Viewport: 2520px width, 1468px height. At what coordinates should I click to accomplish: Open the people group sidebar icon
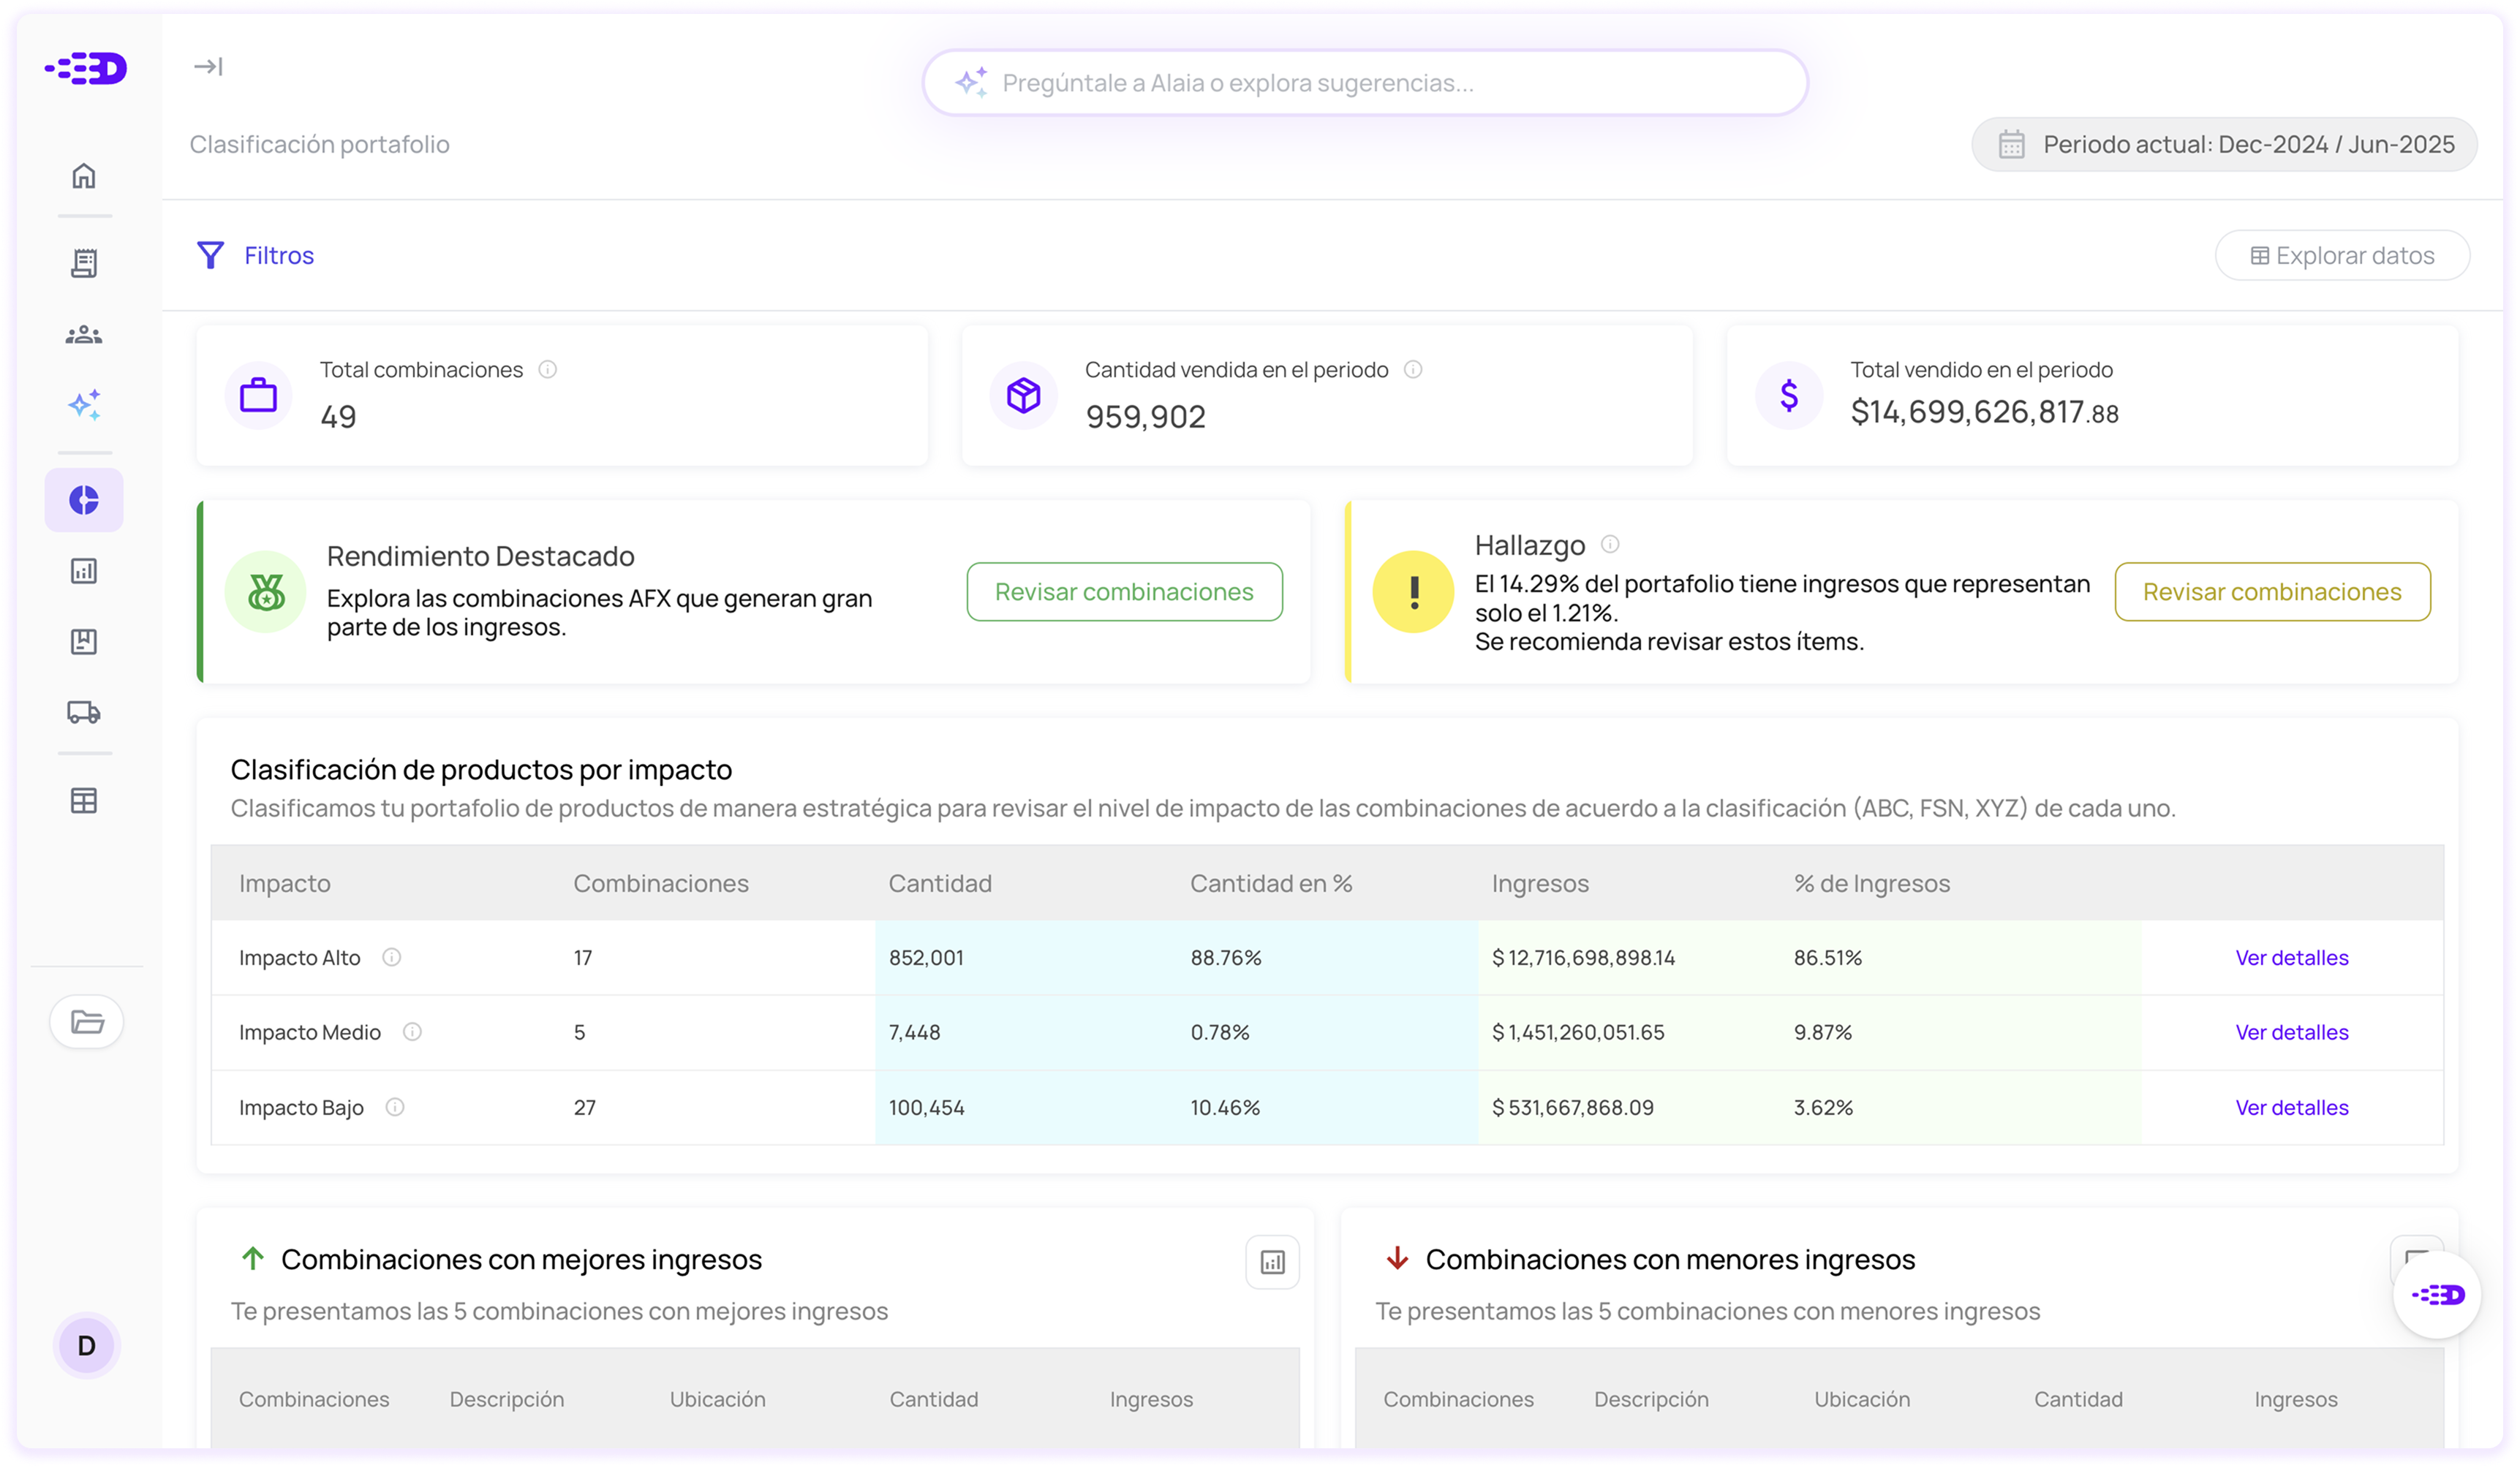(84, 335)
